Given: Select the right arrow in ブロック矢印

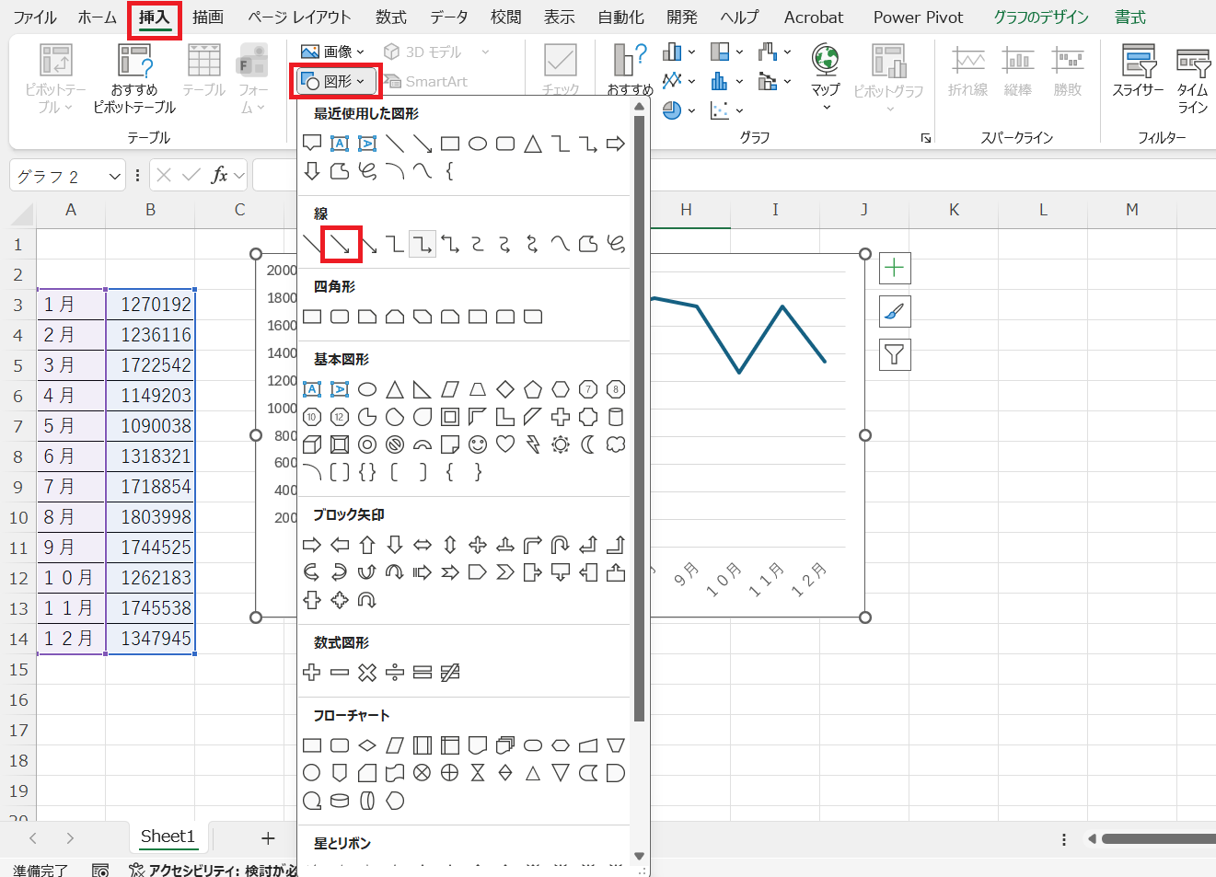Looking at the screenshot, I should 312,545.
